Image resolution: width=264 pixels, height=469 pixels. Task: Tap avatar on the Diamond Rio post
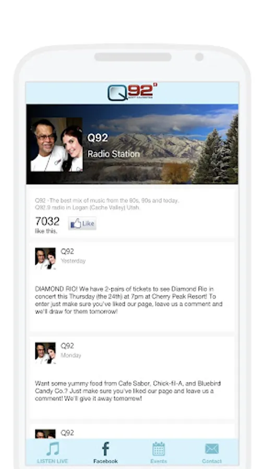pyautogui.click(x=45, y=258)
